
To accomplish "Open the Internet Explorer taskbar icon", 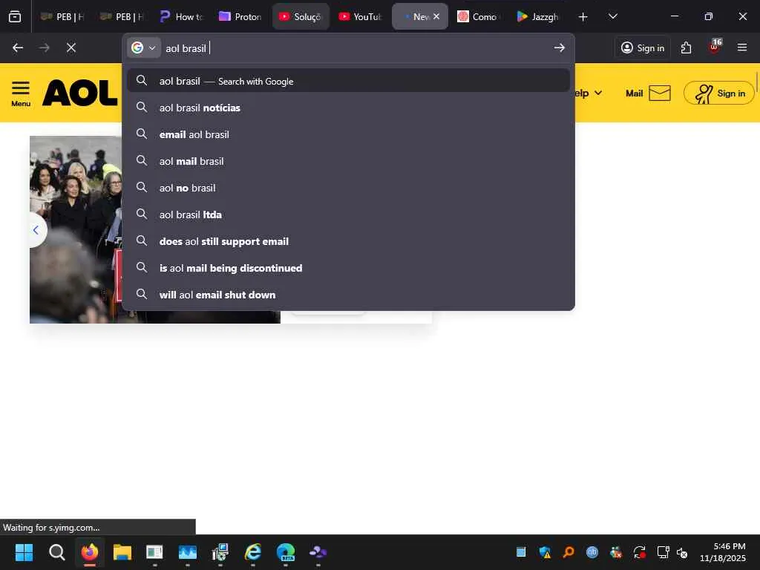I will coord(252,552).
